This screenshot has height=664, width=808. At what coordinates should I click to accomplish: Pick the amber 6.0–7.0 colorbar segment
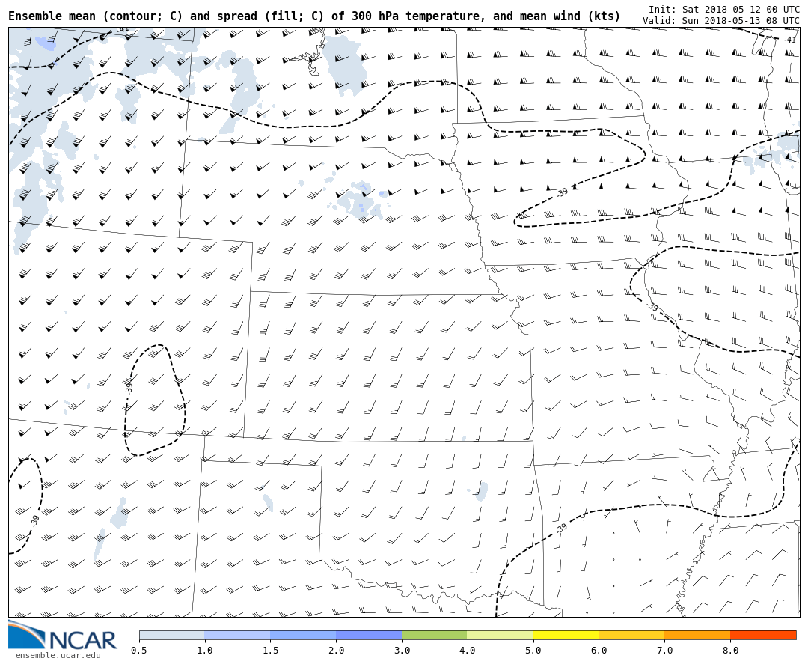click(631, 635)
